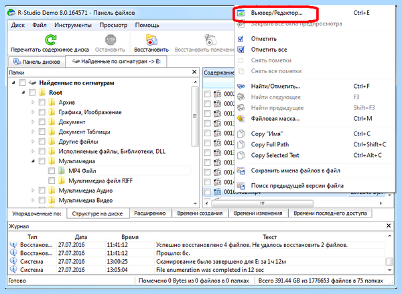The width and height of the screenshot is (402, 294).
Task: Open the Помощь menu
Action: click(x=147, y=25)
